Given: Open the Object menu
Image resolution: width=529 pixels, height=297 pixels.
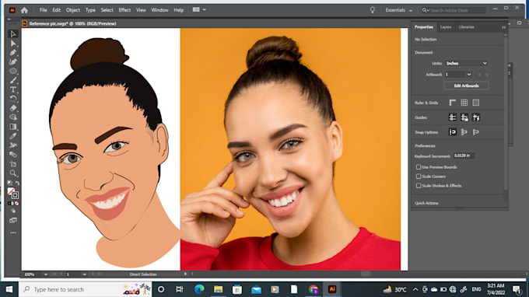Looking at the screenshot, I should [x=73, y=10].
